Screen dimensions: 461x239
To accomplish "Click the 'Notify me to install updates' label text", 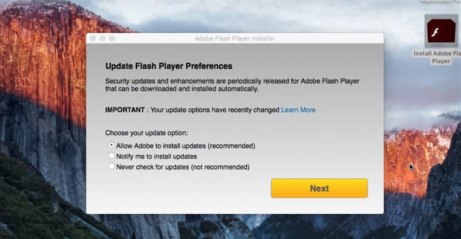I will tap(156, 157).
